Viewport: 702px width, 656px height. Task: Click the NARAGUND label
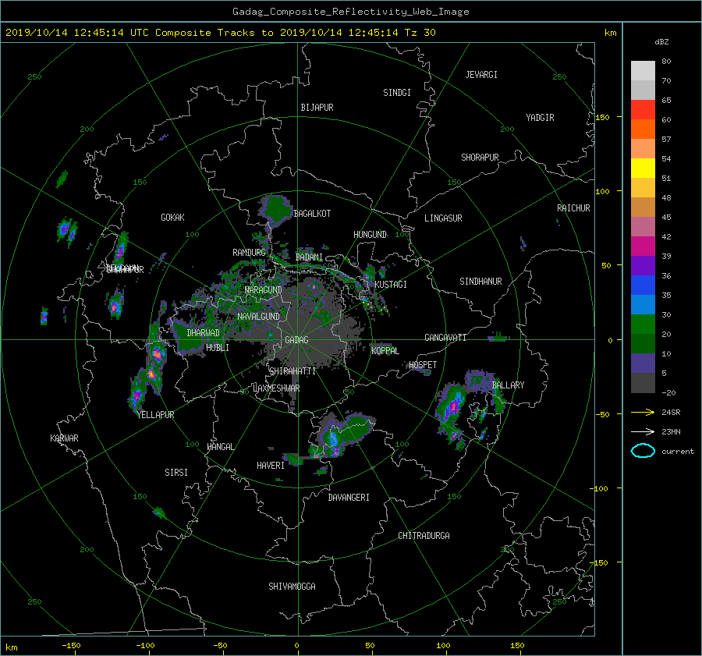[x=263, y=290]
